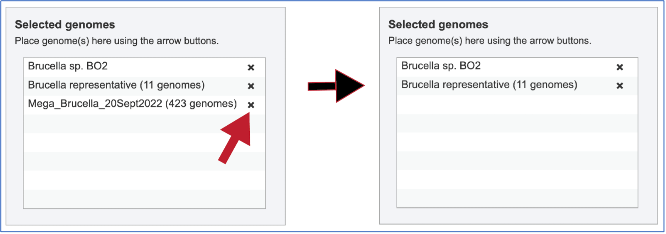Click the left panel's Selected genomes heading

tap(65, 25)
